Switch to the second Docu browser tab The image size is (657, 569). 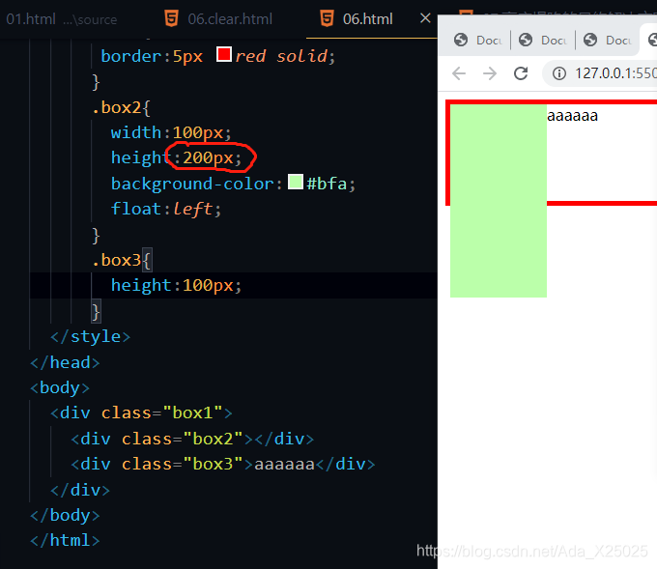tap(543, 40)
